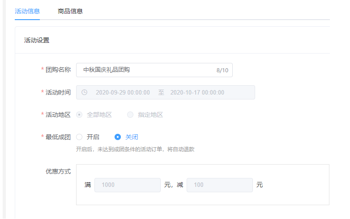The height and width of the screenshot is (219, 350).
Task: Select the 关闭 radio for 最低成团
Action: pyautogui.click(x=118, y=137)
